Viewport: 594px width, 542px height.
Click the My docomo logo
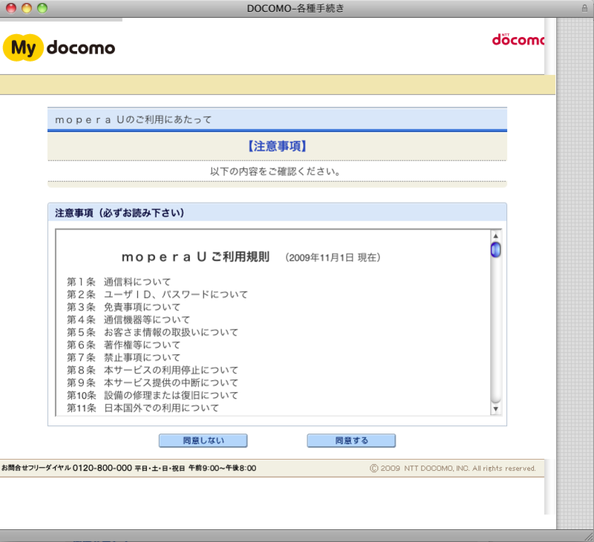click(x=59, y=48)
